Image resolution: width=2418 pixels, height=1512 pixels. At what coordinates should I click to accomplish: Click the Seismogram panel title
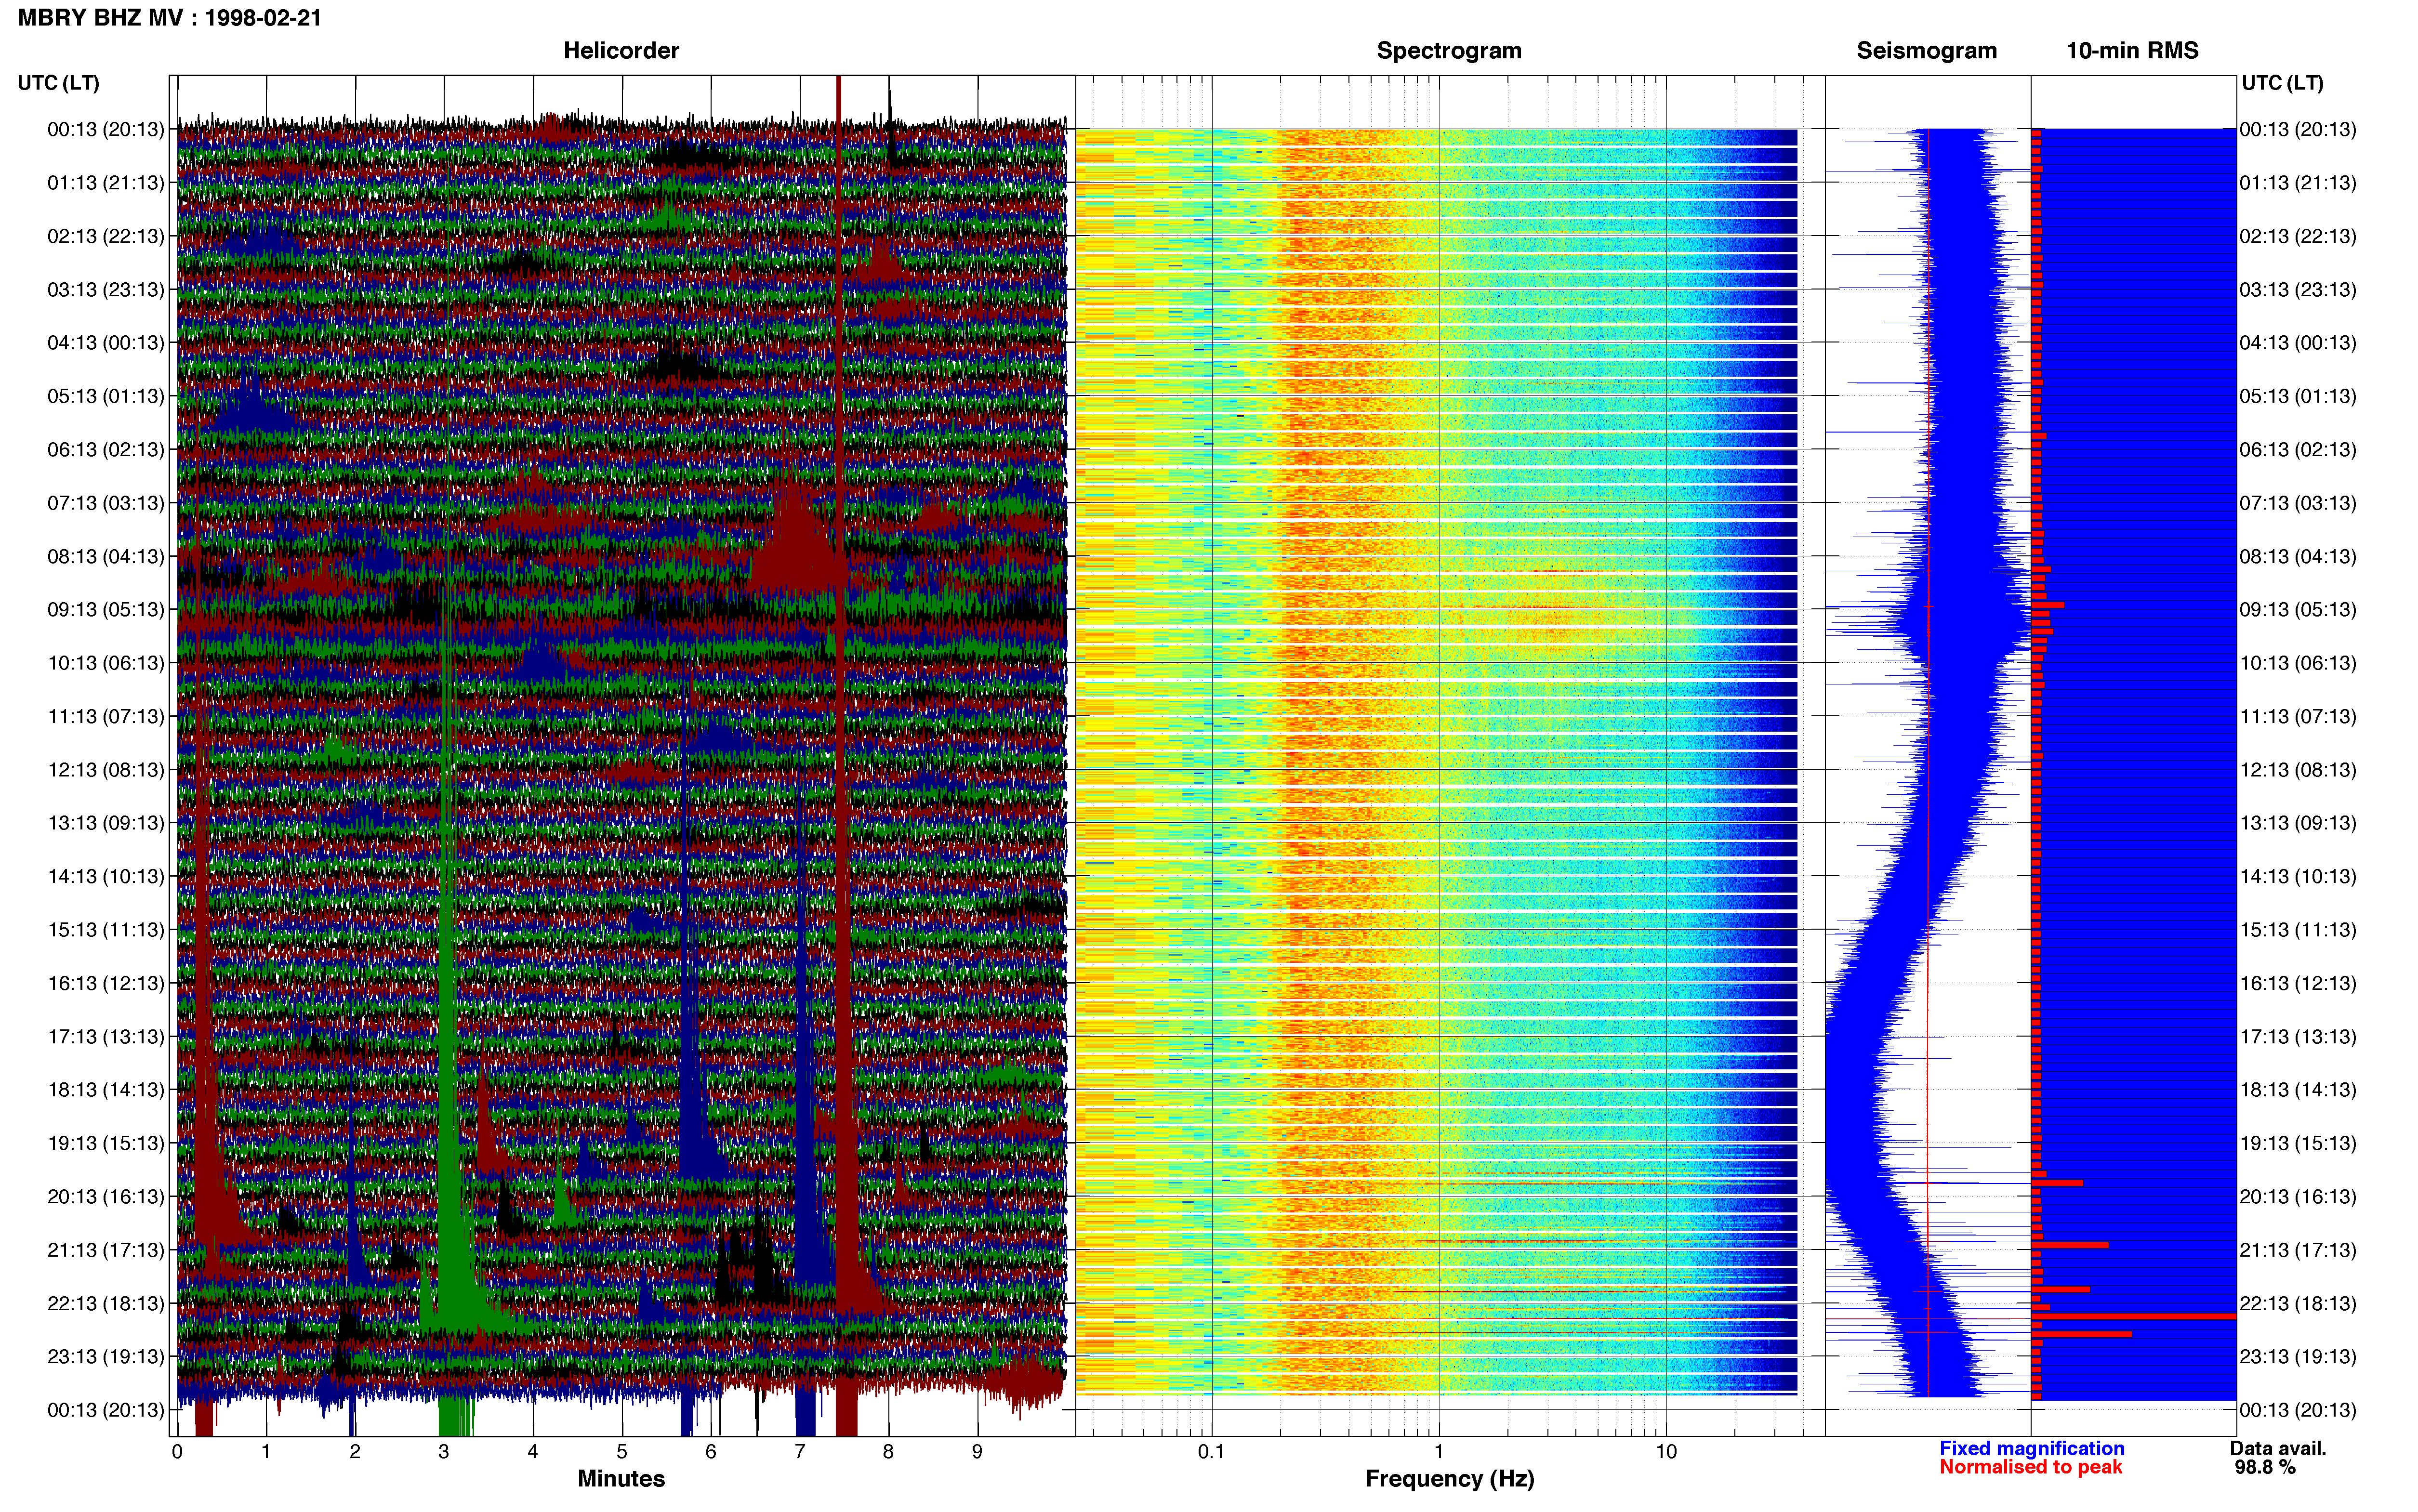pyautogui.click(x=1926, y=50)
